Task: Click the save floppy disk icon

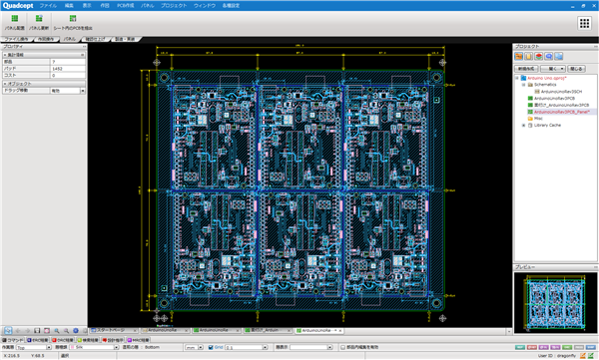Action: pyautogui.click(x=37, y=331)
